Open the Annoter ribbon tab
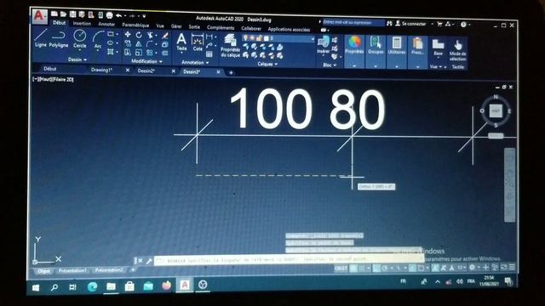The image size is (545, 306). [106, 25]
